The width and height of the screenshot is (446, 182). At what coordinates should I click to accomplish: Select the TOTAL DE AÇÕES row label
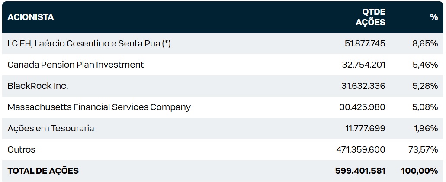tap(43, 171)
